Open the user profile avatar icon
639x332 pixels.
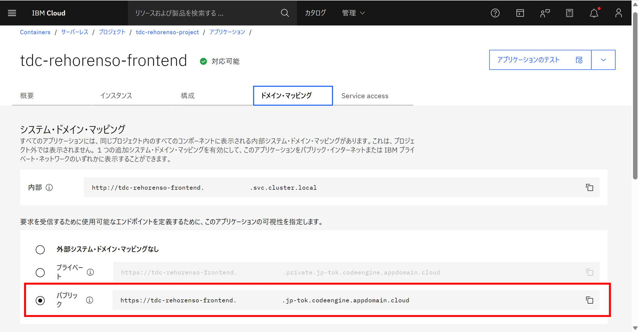click(619, 13)
